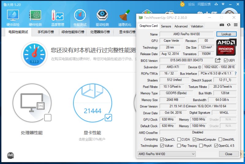
Task: Toggle the Ray Tracing checkbox
Action: (x=179, y=146)
